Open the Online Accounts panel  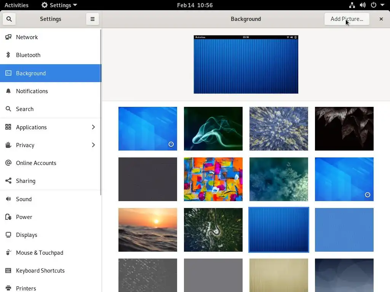point(51,163)
